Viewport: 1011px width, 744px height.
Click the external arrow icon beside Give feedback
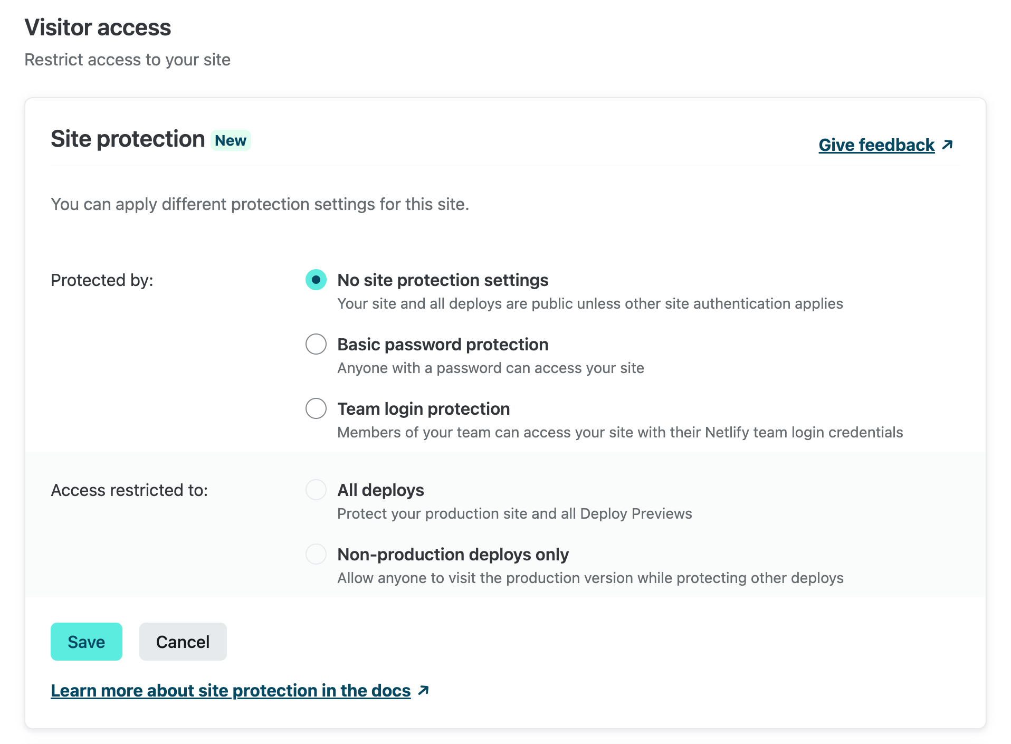coord(948,145)
